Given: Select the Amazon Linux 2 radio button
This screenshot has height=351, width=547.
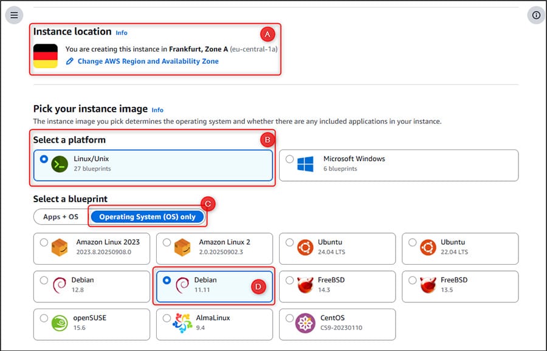Looking at the screenshot, I should tap(167, 243).
